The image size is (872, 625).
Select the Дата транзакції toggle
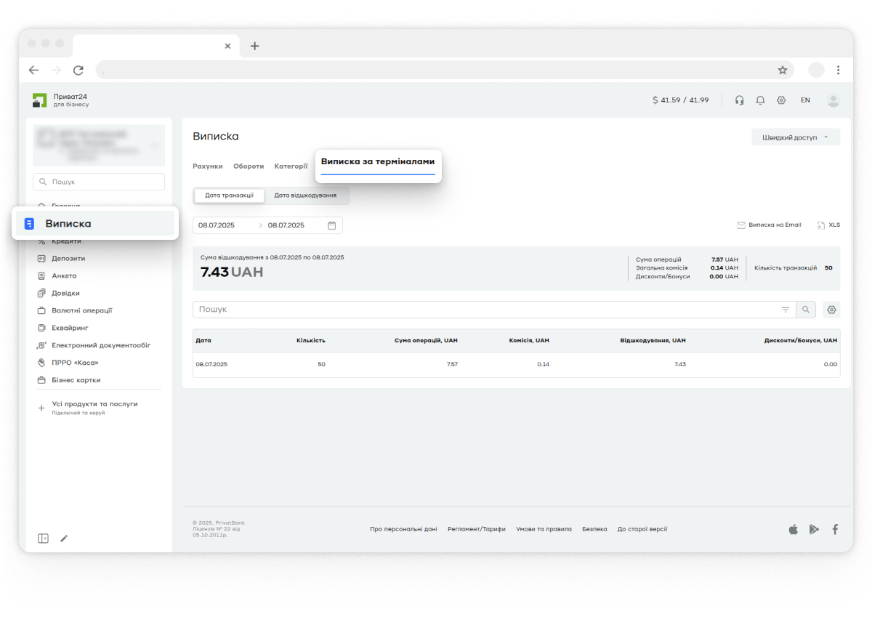coord(229,195)
